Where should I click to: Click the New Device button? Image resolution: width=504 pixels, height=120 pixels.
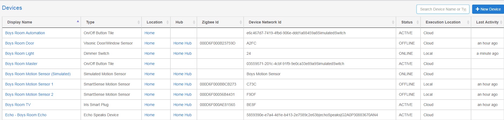click(x=488, y=9)
